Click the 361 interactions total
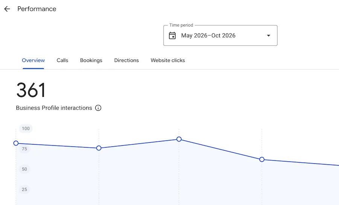 [31, 90]
